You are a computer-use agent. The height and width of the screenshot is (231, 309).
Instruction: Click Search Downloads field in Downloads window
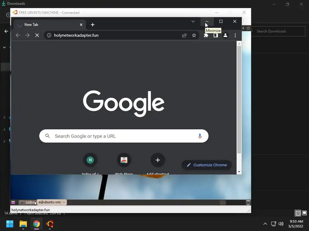(278, 31)
